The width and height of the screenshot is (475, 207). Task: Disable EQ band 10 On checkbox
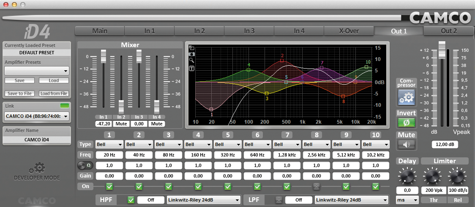pos(376,186)
